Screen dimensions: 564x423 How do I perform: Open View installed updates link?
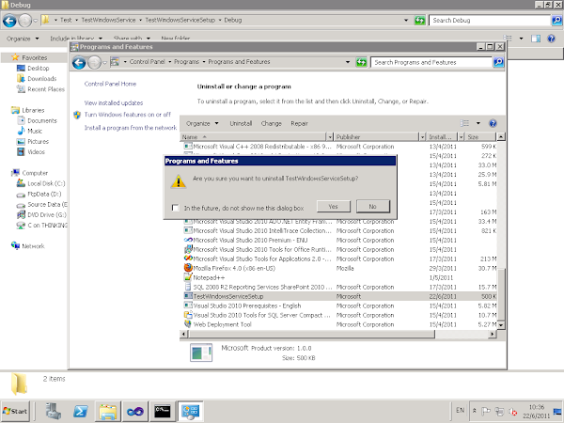(x=114, y=102)
